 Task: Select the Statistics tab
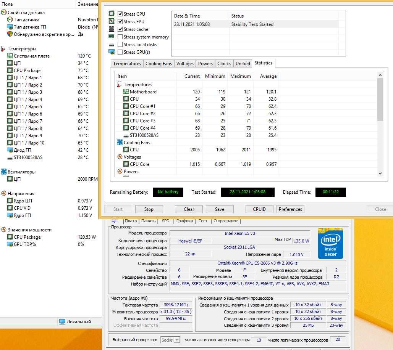264,63
